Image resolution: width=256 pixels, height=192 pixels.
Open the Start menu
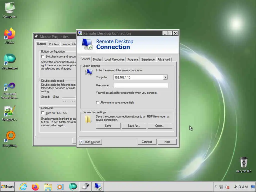7,186
